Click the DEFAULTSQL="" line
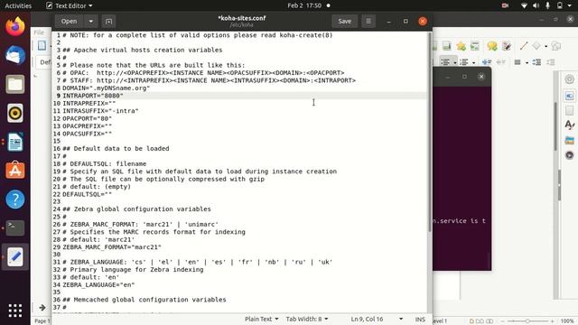578x325 pixels. pos(87,194)
